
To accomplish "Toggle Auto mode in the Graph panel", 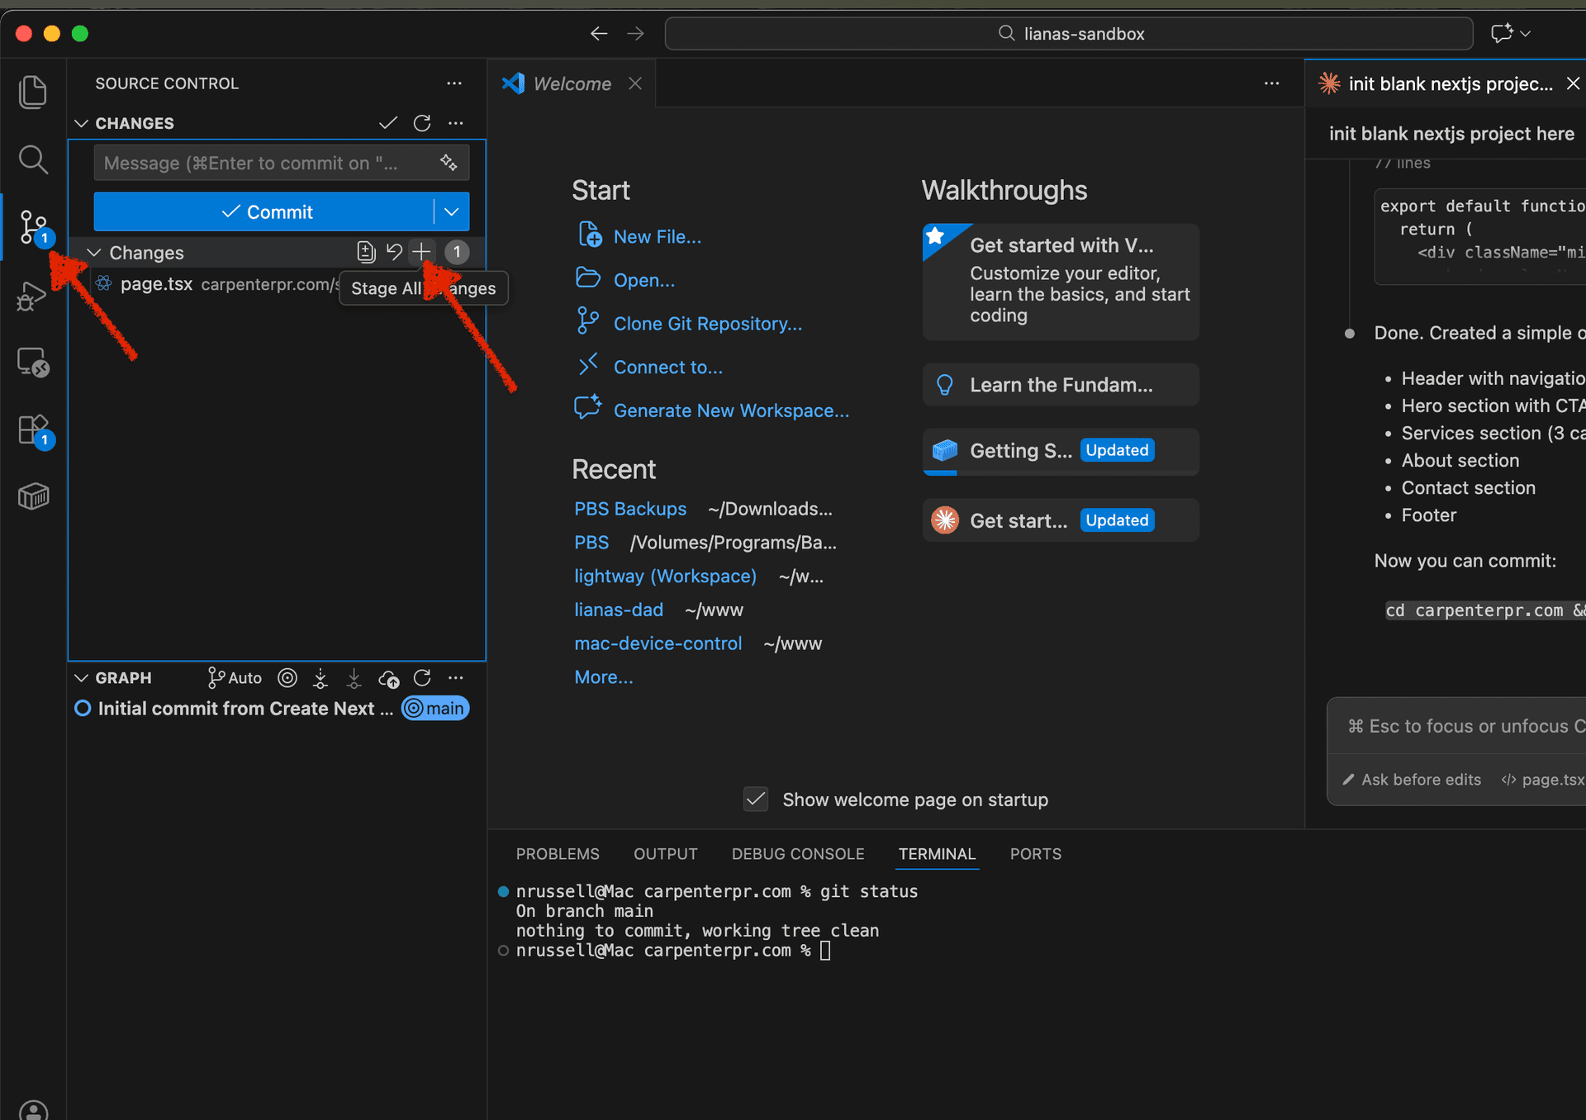I will [234, 677].
